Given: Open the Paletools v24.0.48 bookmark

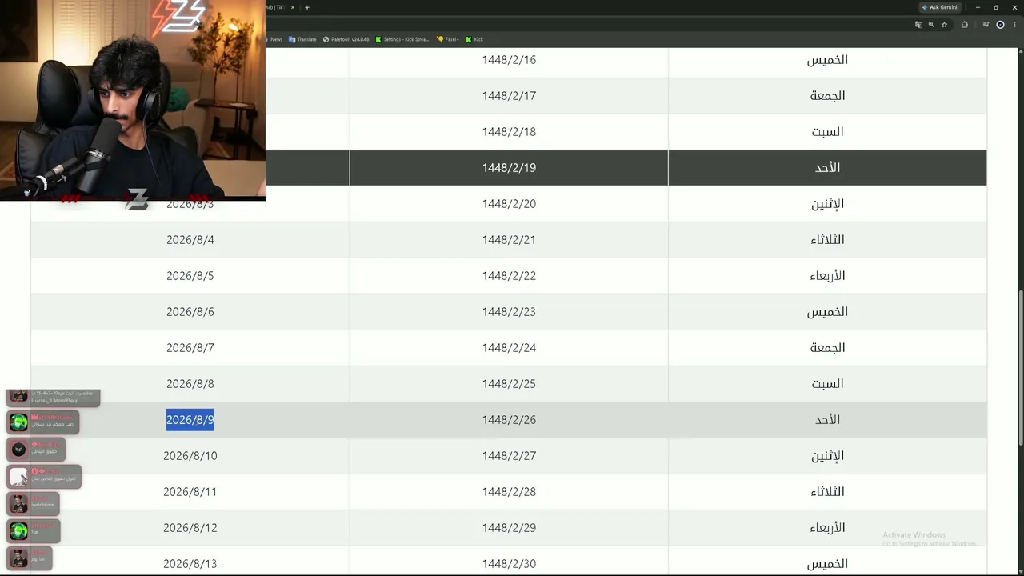Looking at the screenshot, I should (346, 39).
